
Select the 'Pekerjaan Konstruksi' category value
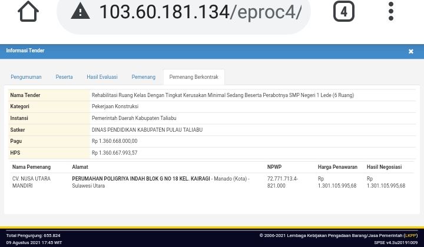pyautogui.click(x=115, y=106)
